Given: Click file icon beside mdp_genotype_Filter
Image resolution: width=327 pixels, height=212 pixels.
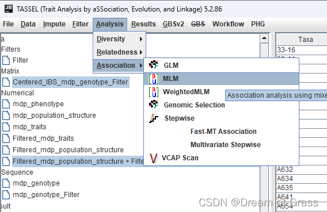Looking at the screenshot, I should 6,195.
